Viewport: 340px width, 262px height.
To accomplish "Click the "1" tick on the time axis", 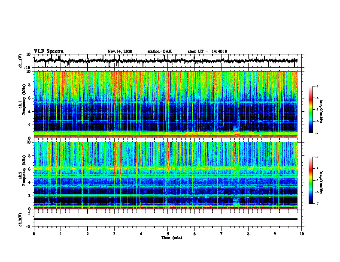I will pos(61,234).
